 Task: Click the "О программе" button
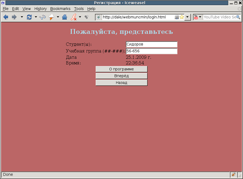click(121, 69)
